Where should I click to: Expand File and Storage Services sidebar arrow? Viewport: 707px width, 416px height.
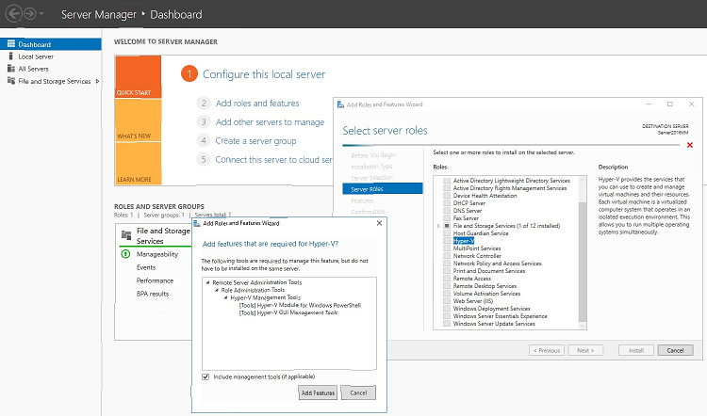pos(97,81)
